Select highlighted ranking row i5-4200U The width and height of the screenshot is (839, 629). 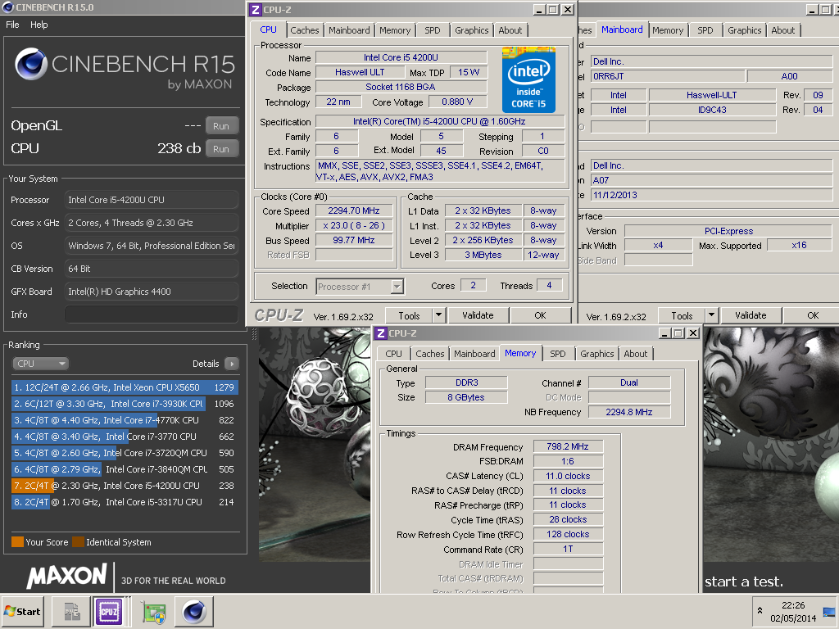click(125, 486)
